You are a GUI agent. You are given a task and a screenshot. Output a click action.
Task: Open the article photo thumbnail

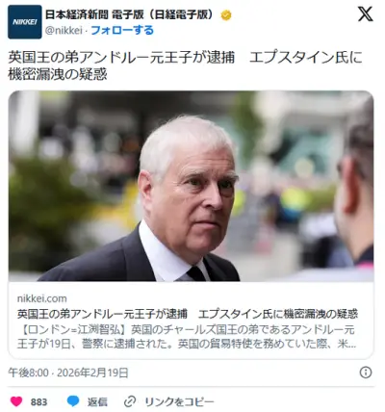pyautogui.click(x=191, y=186)
